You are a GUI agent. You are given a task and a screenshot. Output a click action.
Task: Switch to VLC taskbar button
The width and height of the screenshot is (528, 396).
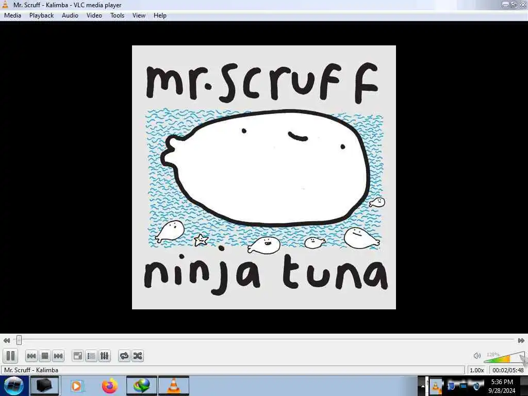[174, 386]
